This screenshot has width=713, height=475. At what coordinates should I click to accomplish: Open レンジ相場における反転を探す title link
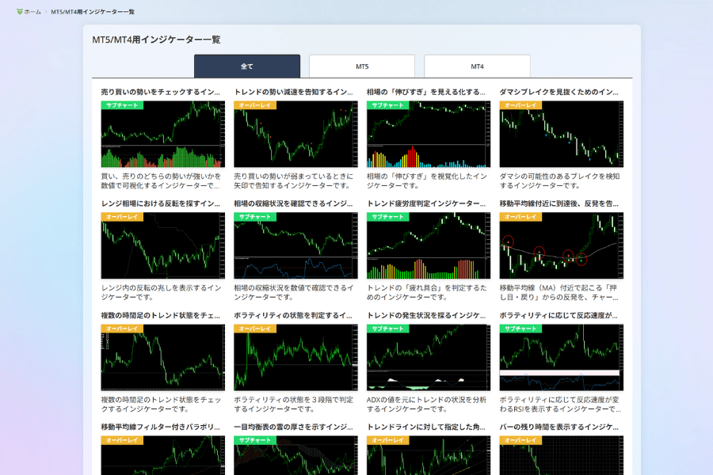161,203
